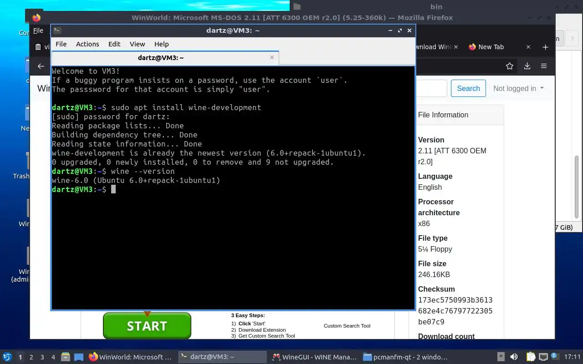Close the Download Win tab in Firefox
This screenshot has width=583, height=364.
[x=456, y=47]
